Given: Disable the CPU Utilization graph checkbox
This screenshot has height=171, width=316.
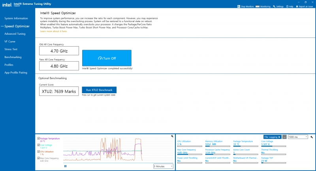Looking at the screenshot, I should [38, 151].
